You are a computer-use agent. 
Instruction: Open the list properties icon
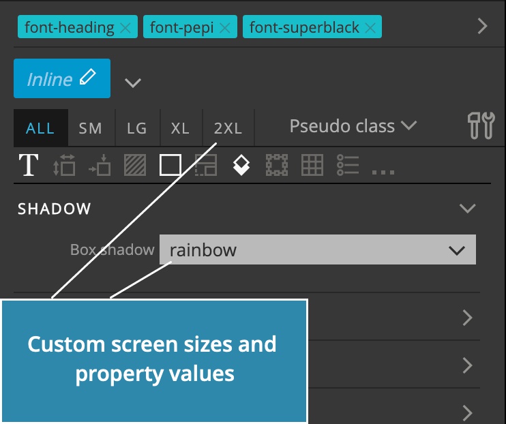click(x=348, y=165)
